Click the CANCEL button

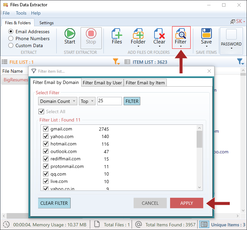coord(150,203)
